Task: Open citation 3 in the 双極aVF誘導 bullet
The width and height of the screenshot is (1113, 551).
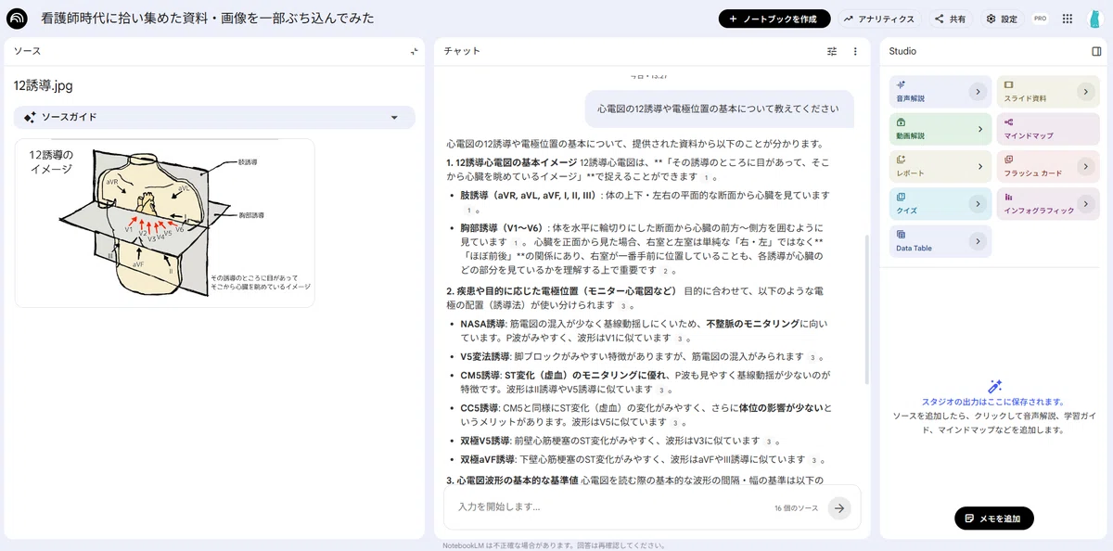Action: click(x=812, y=459)
